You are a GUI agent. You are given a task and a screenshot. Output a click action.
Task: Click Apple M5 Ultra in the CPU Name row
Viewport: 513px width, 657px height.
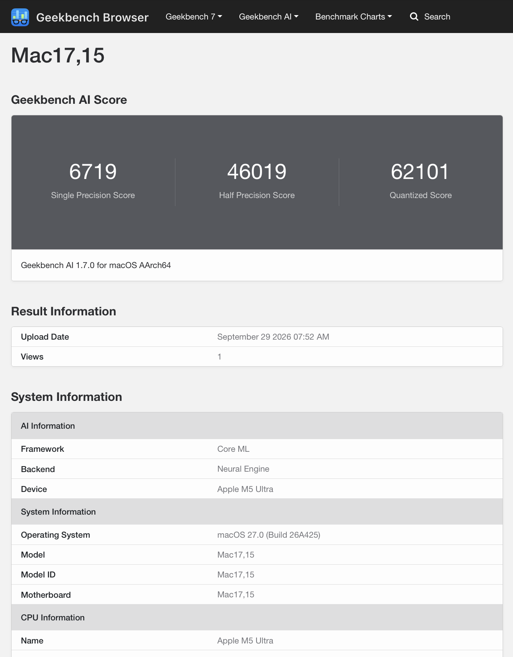[245, 641]
